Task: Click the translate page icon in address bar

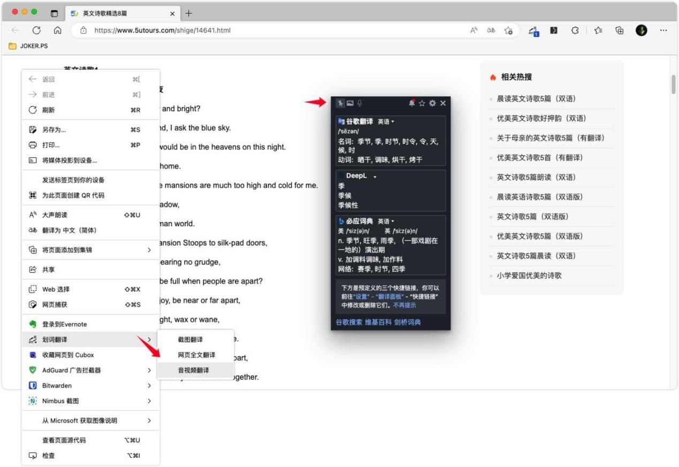Action: (x=491, y=30)
